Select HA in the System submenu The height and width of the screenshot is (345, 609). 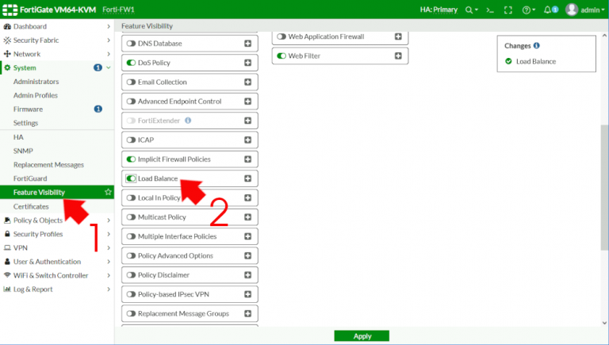coord(18,137)
